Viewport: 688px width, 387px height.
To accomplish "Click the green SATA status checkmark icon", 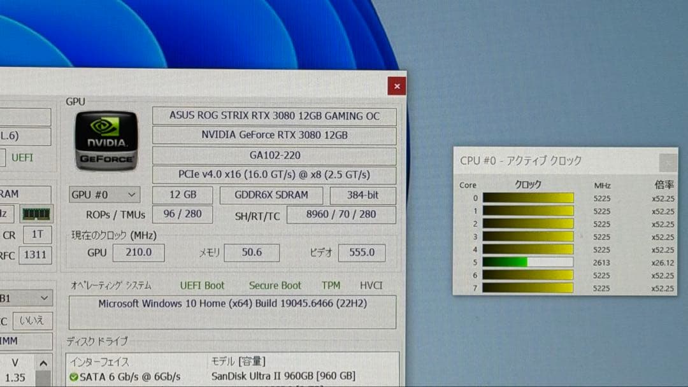I will [75, 376].
